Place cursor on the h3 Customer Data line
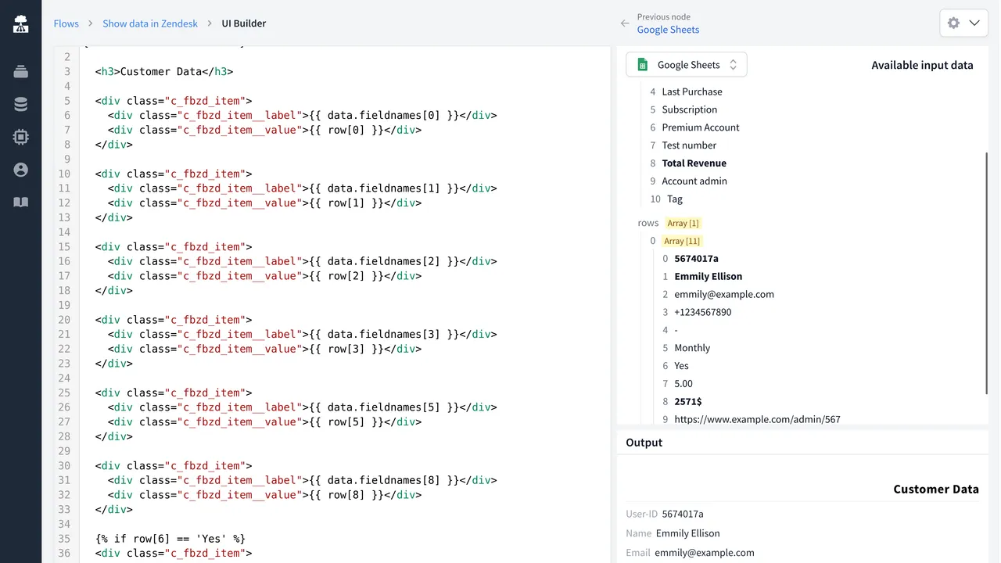The height and width of the screenshot is (563, 1001). pyautogui.click(x=164, y=72)
